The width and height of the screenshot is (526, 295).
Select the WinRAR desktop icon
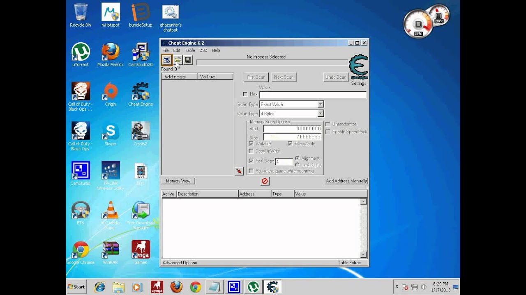tap(111, 252)
